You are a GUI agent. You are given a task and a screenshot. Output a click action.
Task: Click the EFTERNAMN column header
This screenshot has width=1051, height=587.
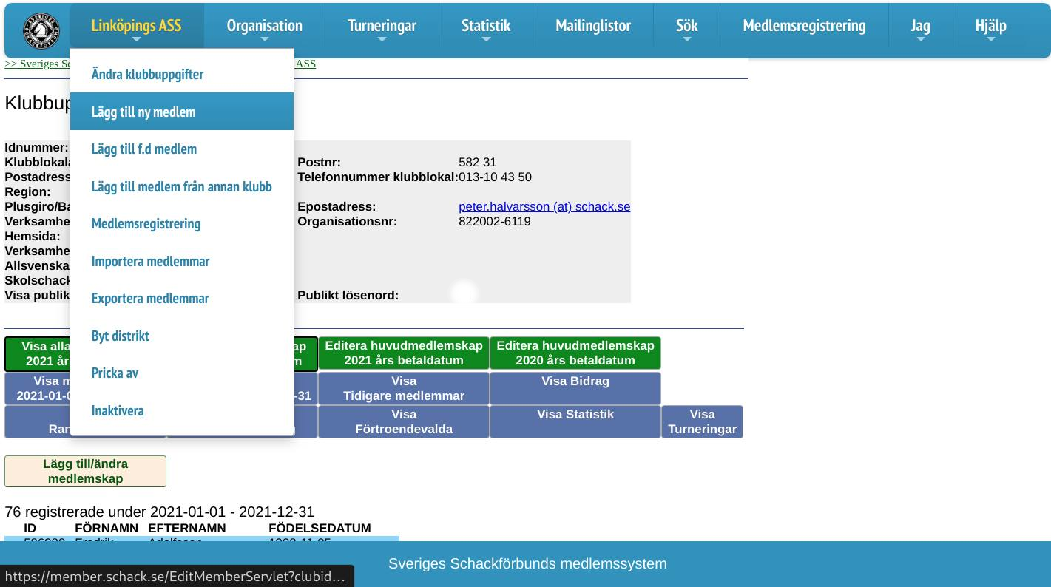coord(187,528)
